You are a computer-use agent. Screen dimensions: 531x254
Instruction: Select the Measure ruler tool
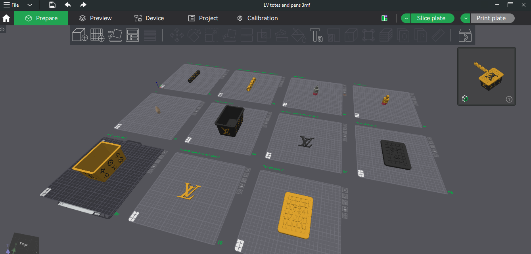pos(438,35)
